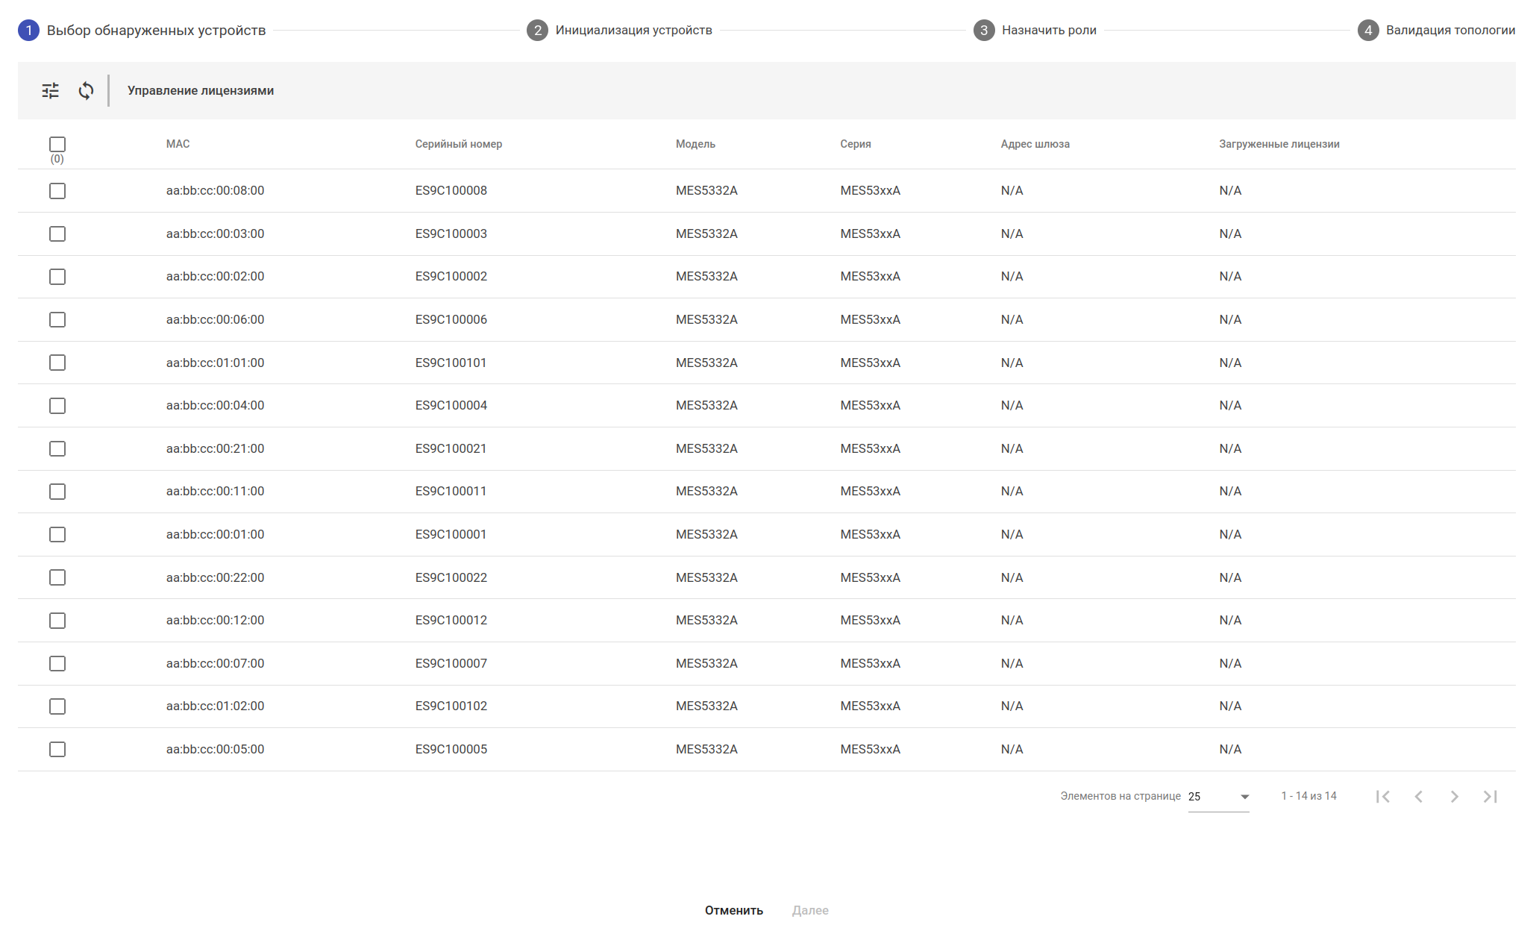This screenshot has height=931, width=1536.
Task: Click step 4 circle Валидация топологии
Action: tap(1367, 31)
